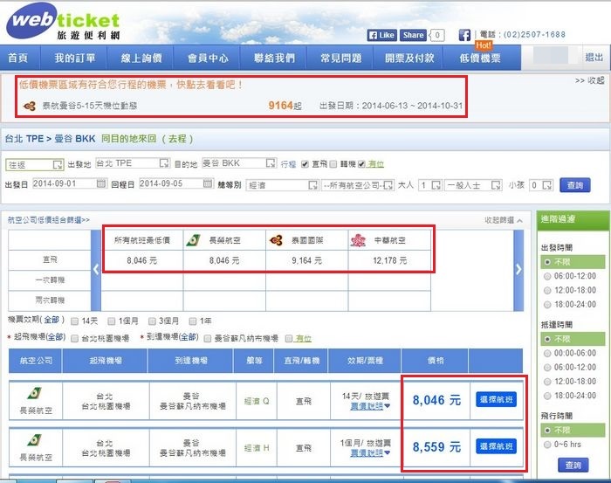Viewport: 611px width, 483px height.
Task: Open the return date calendar icon
Action: (208, 183)
